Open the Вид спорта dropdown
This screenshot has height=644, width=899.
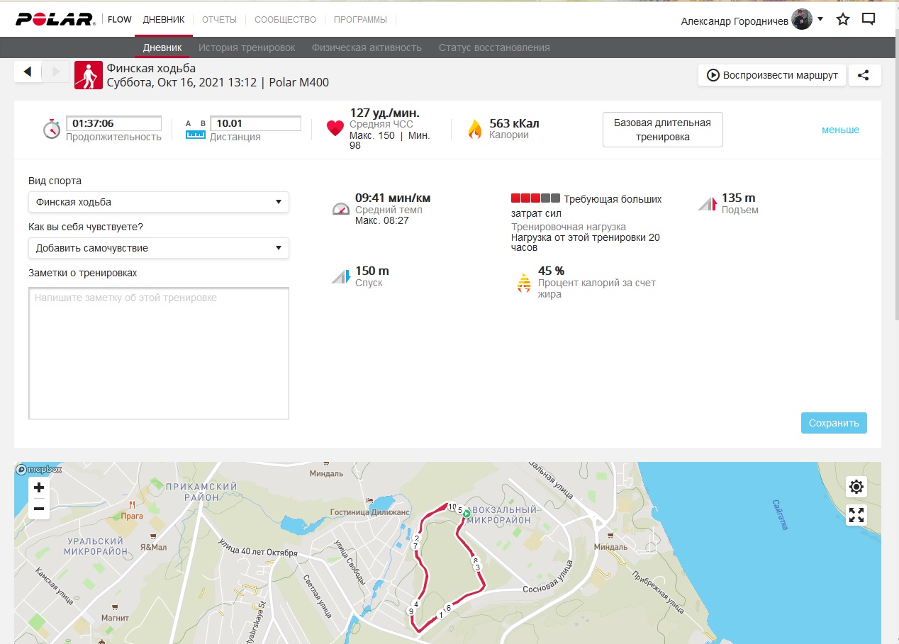tap(159, 202)
